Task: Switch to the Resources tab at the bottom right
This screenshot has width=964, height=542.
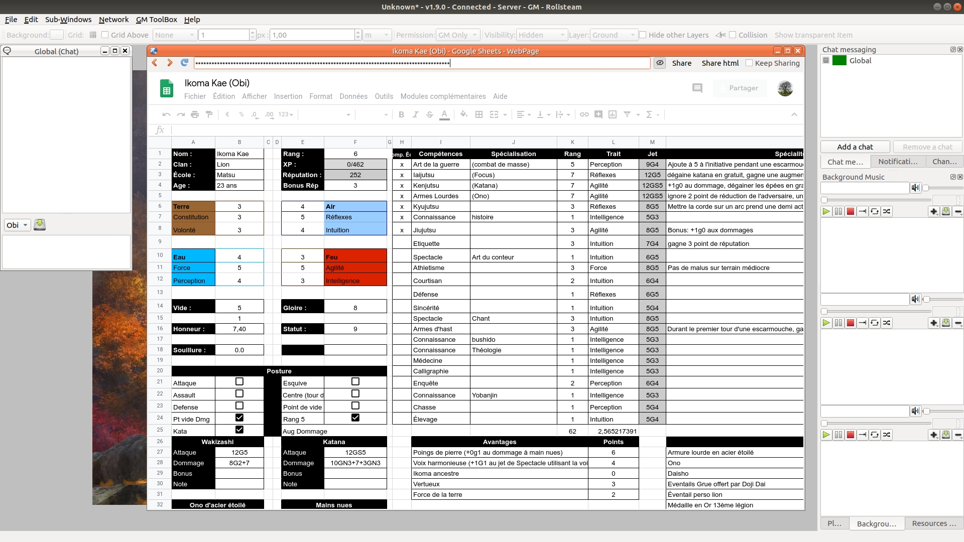Action: tap(933, 523)
